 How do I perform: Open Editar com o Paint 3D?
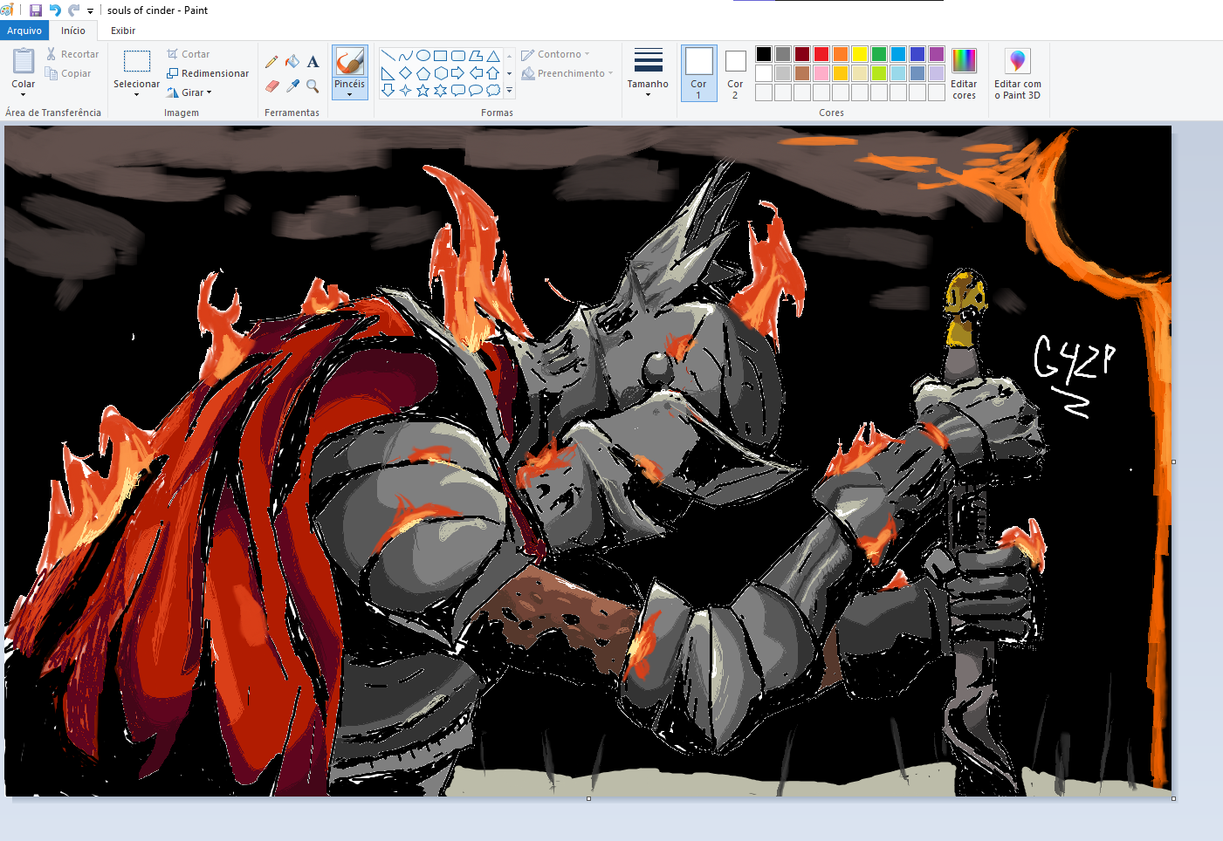pos(1017,73)
